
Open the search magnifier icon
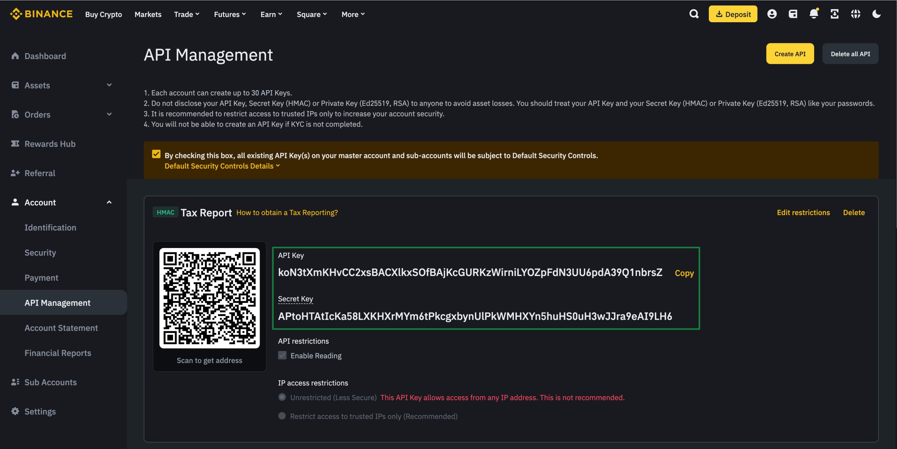[x=694, y=14]
